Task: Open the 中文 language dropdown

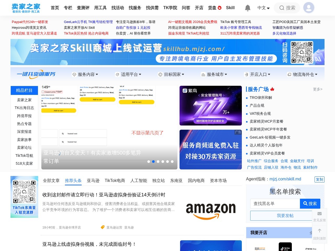Action: tap(264, 8)
